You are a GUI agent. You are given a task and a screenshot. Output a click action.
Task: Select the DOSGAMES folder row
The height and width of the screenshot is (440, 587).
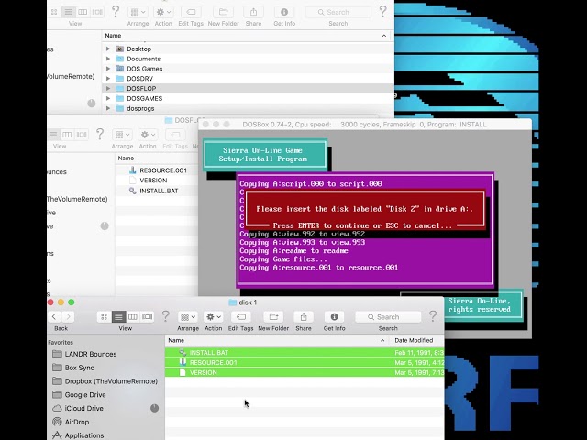coord(248,98)
